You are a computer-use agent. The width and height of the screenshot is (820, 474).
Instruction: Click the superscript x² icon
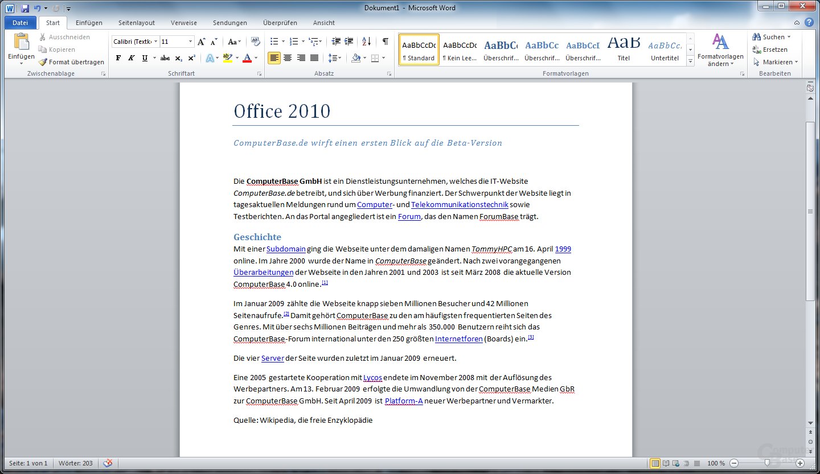click(x=191, y=58)
